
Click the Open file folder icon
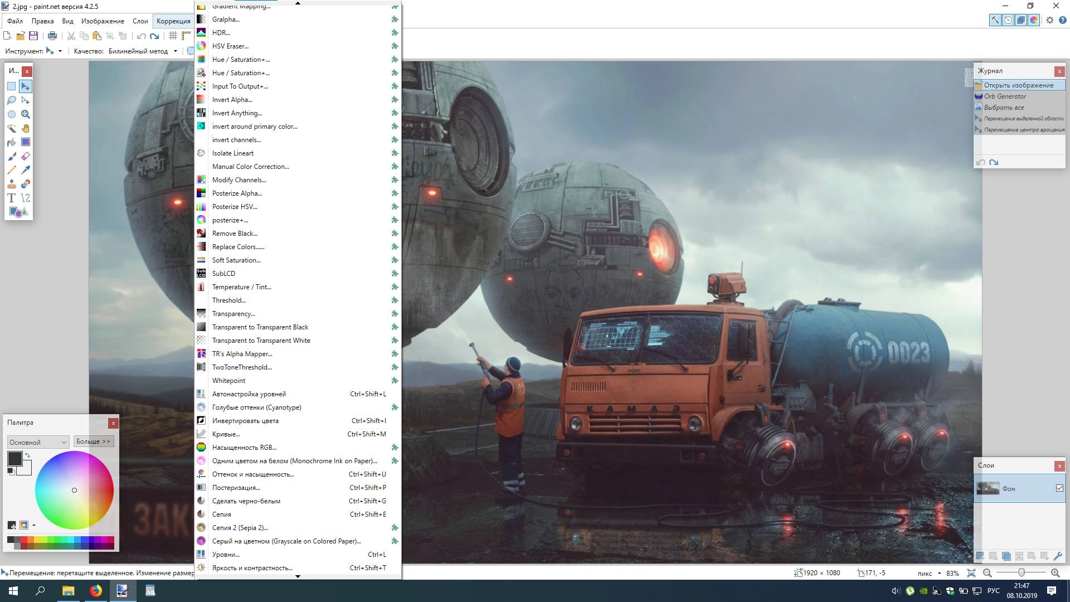tap(21, 36)
